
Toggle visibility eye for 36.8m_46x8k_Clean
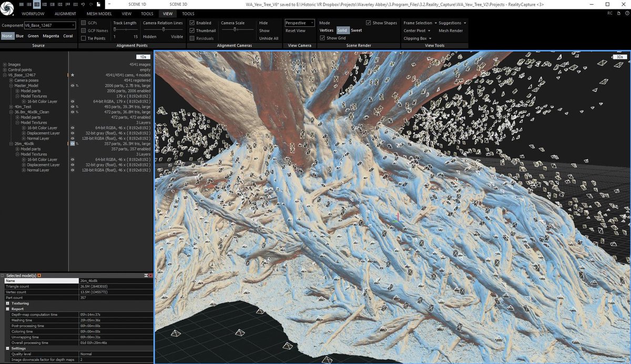point(73,112)
